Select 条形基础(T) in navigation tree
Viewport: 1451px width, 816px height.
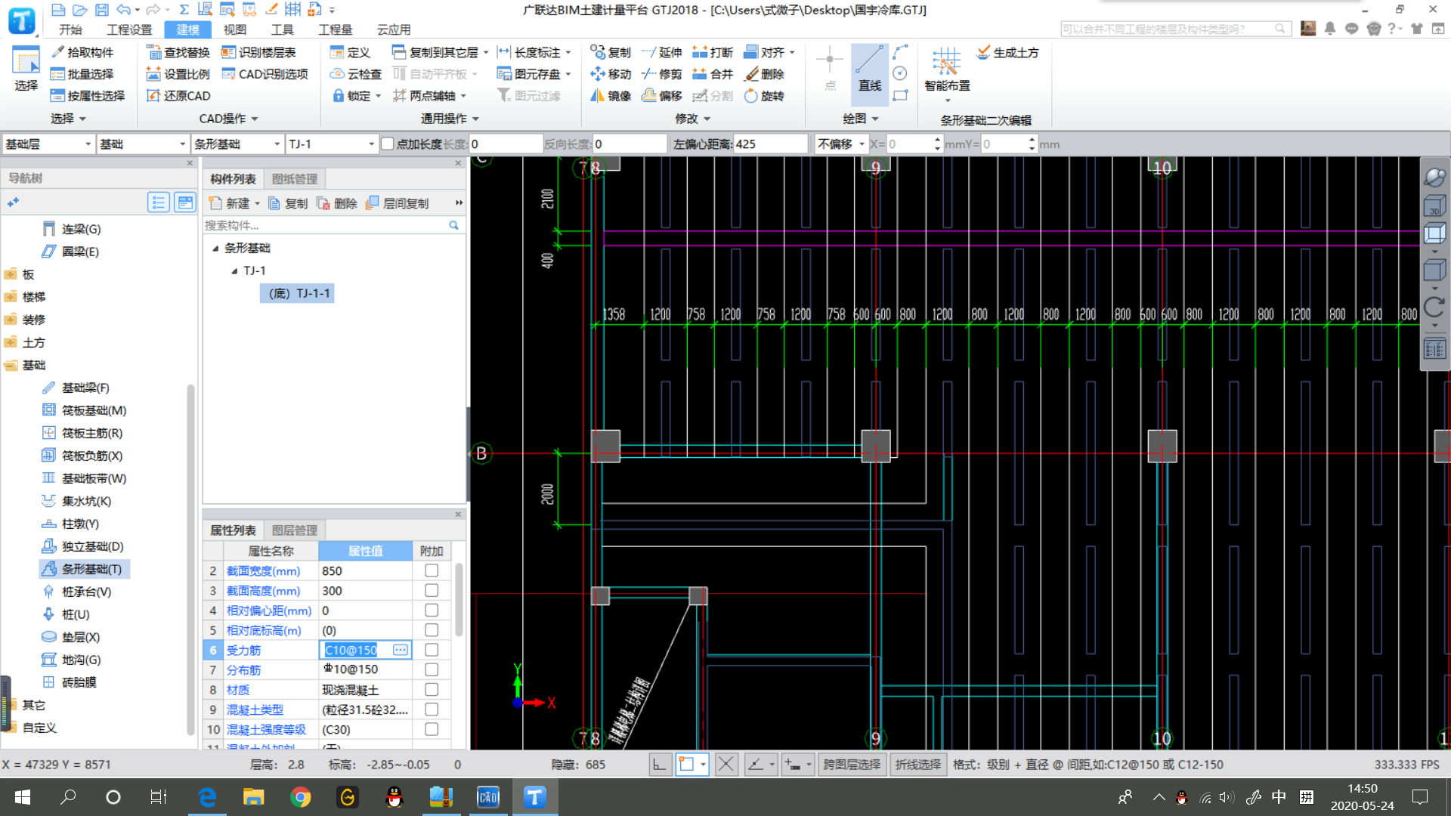(x=84, y=569)
